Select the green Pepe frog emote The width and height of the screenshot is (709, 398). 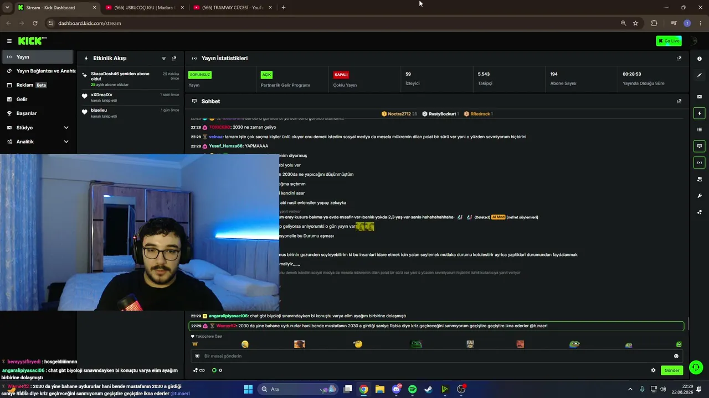pos(416,344)
